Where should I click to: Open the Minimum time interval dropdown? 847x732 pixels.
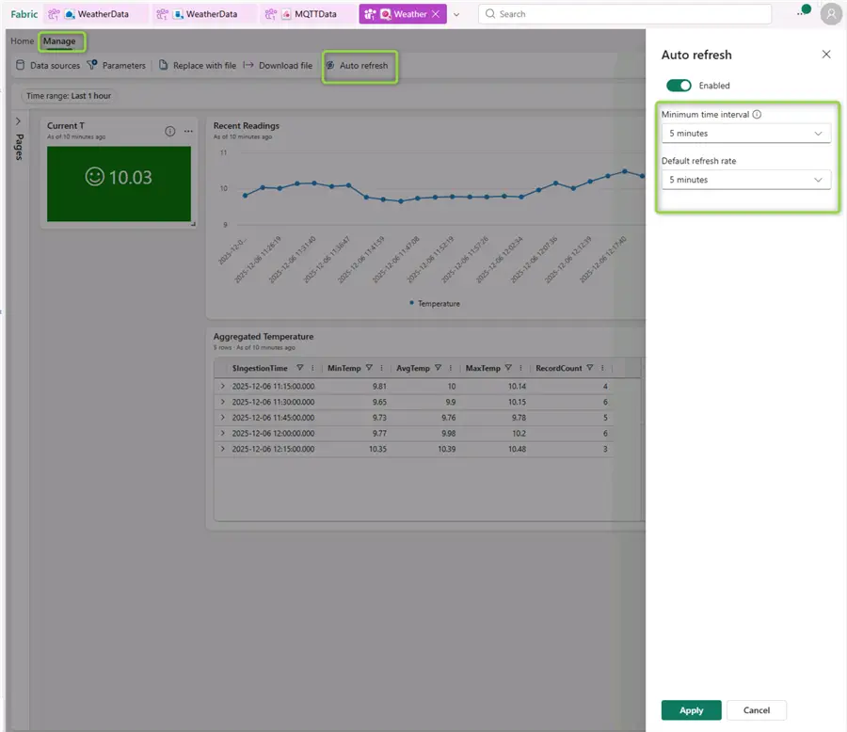pos(745,133)
